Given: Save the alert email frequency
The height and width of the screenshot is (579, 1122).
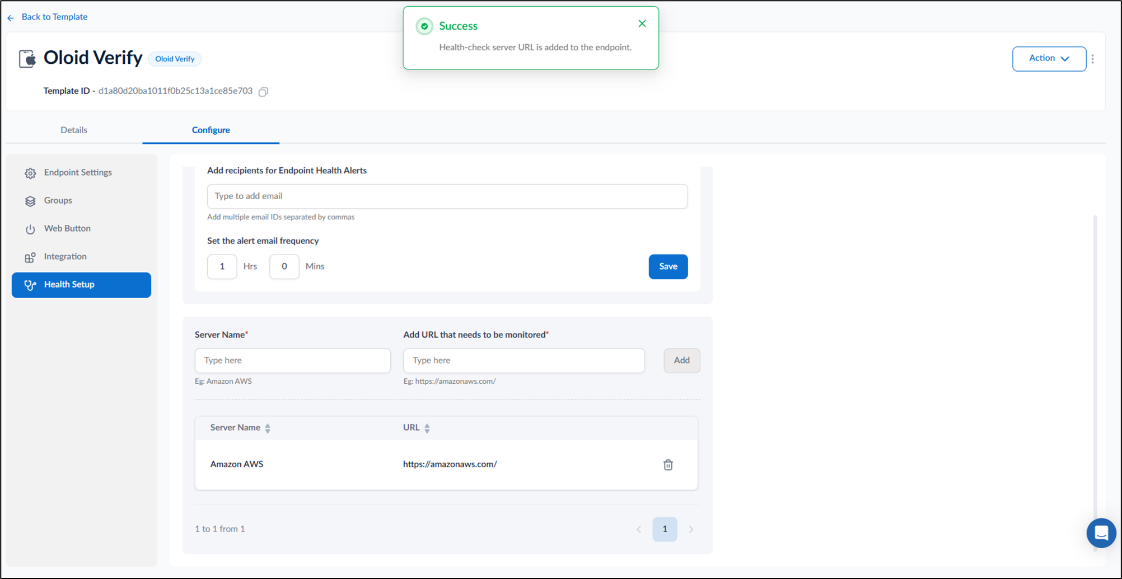Looking at the screenshot, I should click(x=668, y=266).
